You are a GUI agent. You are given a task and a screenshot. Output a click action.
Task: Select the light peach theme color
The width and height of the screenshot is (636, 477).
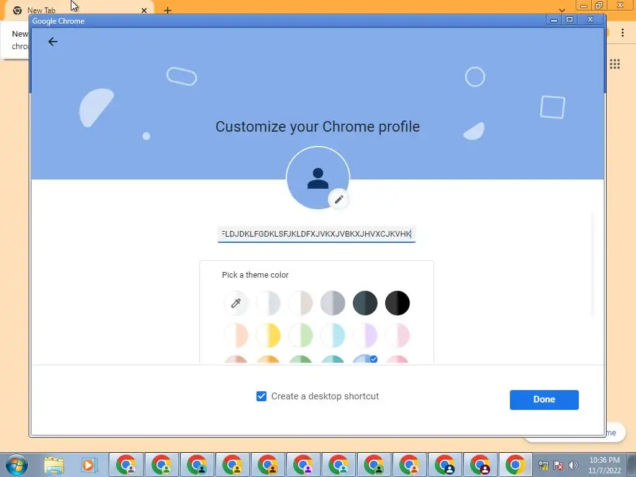coord(235,335)
